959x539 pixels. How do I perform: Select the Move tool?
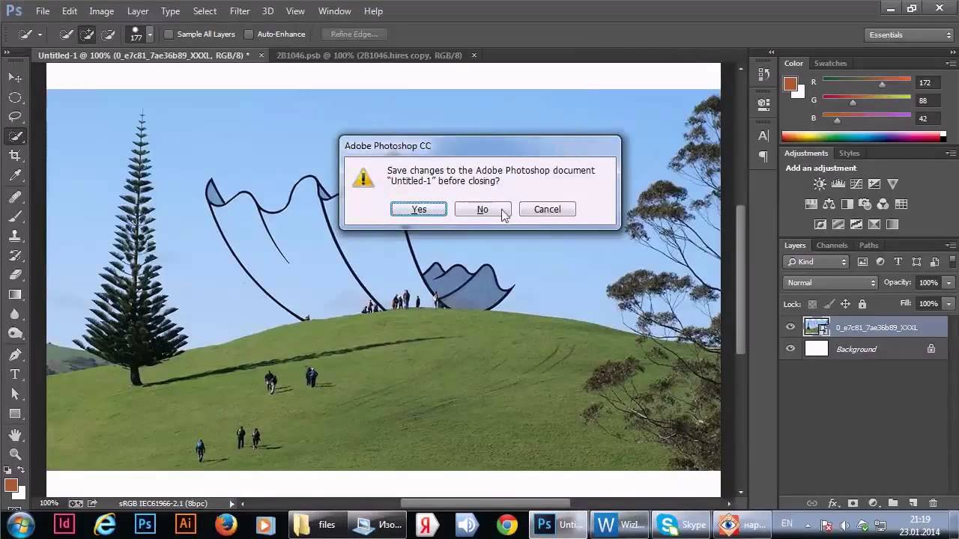pyautogui.click(x=15, y=78)
